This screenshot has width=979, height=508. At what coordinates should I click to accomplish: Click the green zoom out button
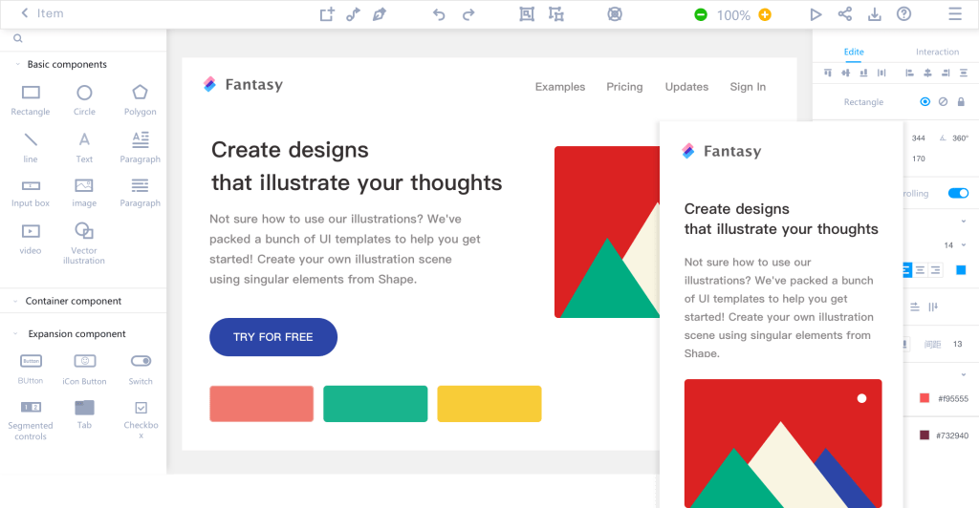coord(701,14)
